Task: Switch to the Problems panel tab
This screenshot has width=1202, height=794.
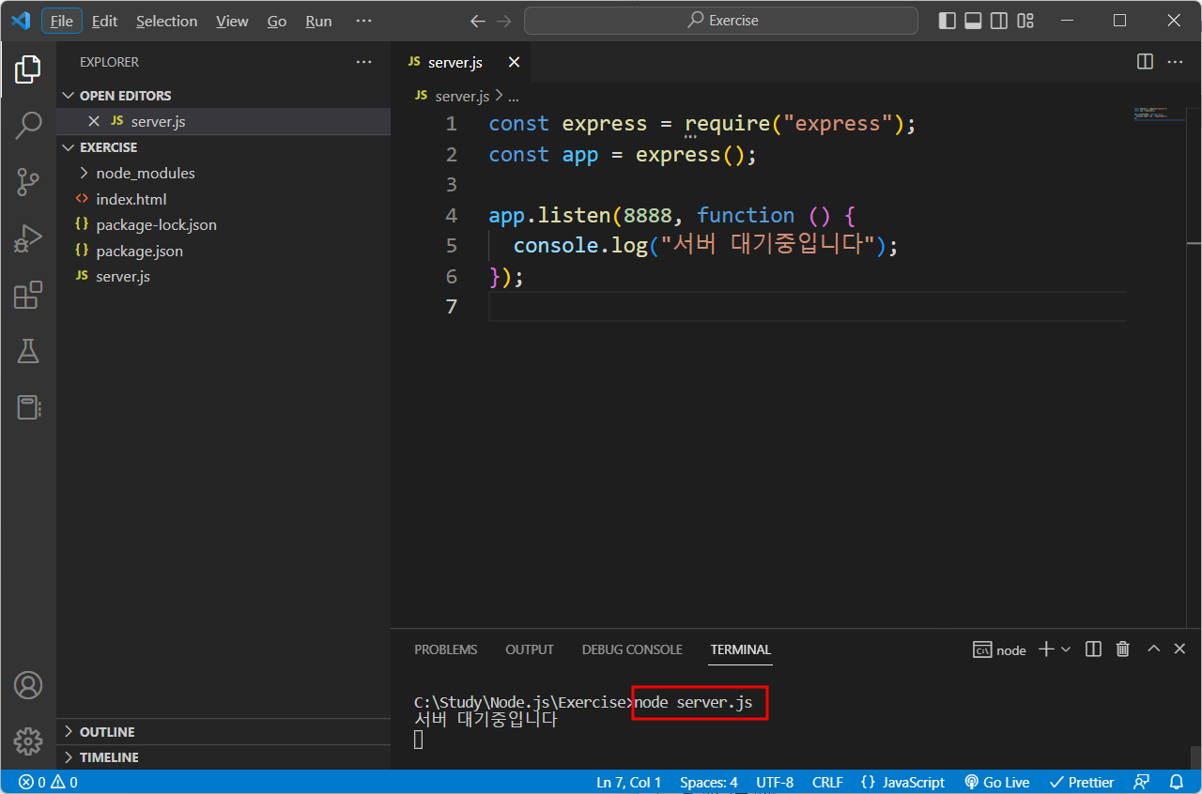Action: point(446,649)
